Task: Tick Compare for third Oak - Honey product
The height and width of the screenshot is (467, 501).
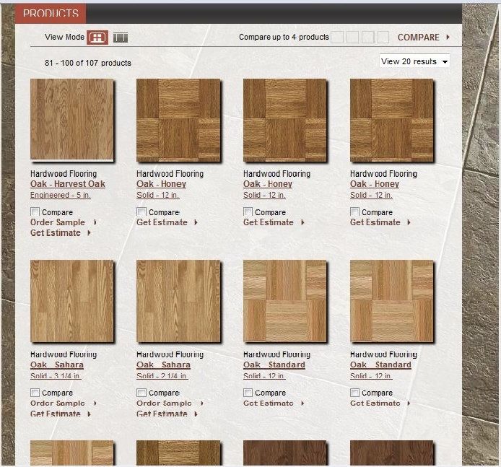Action: [x=354, y=211]
